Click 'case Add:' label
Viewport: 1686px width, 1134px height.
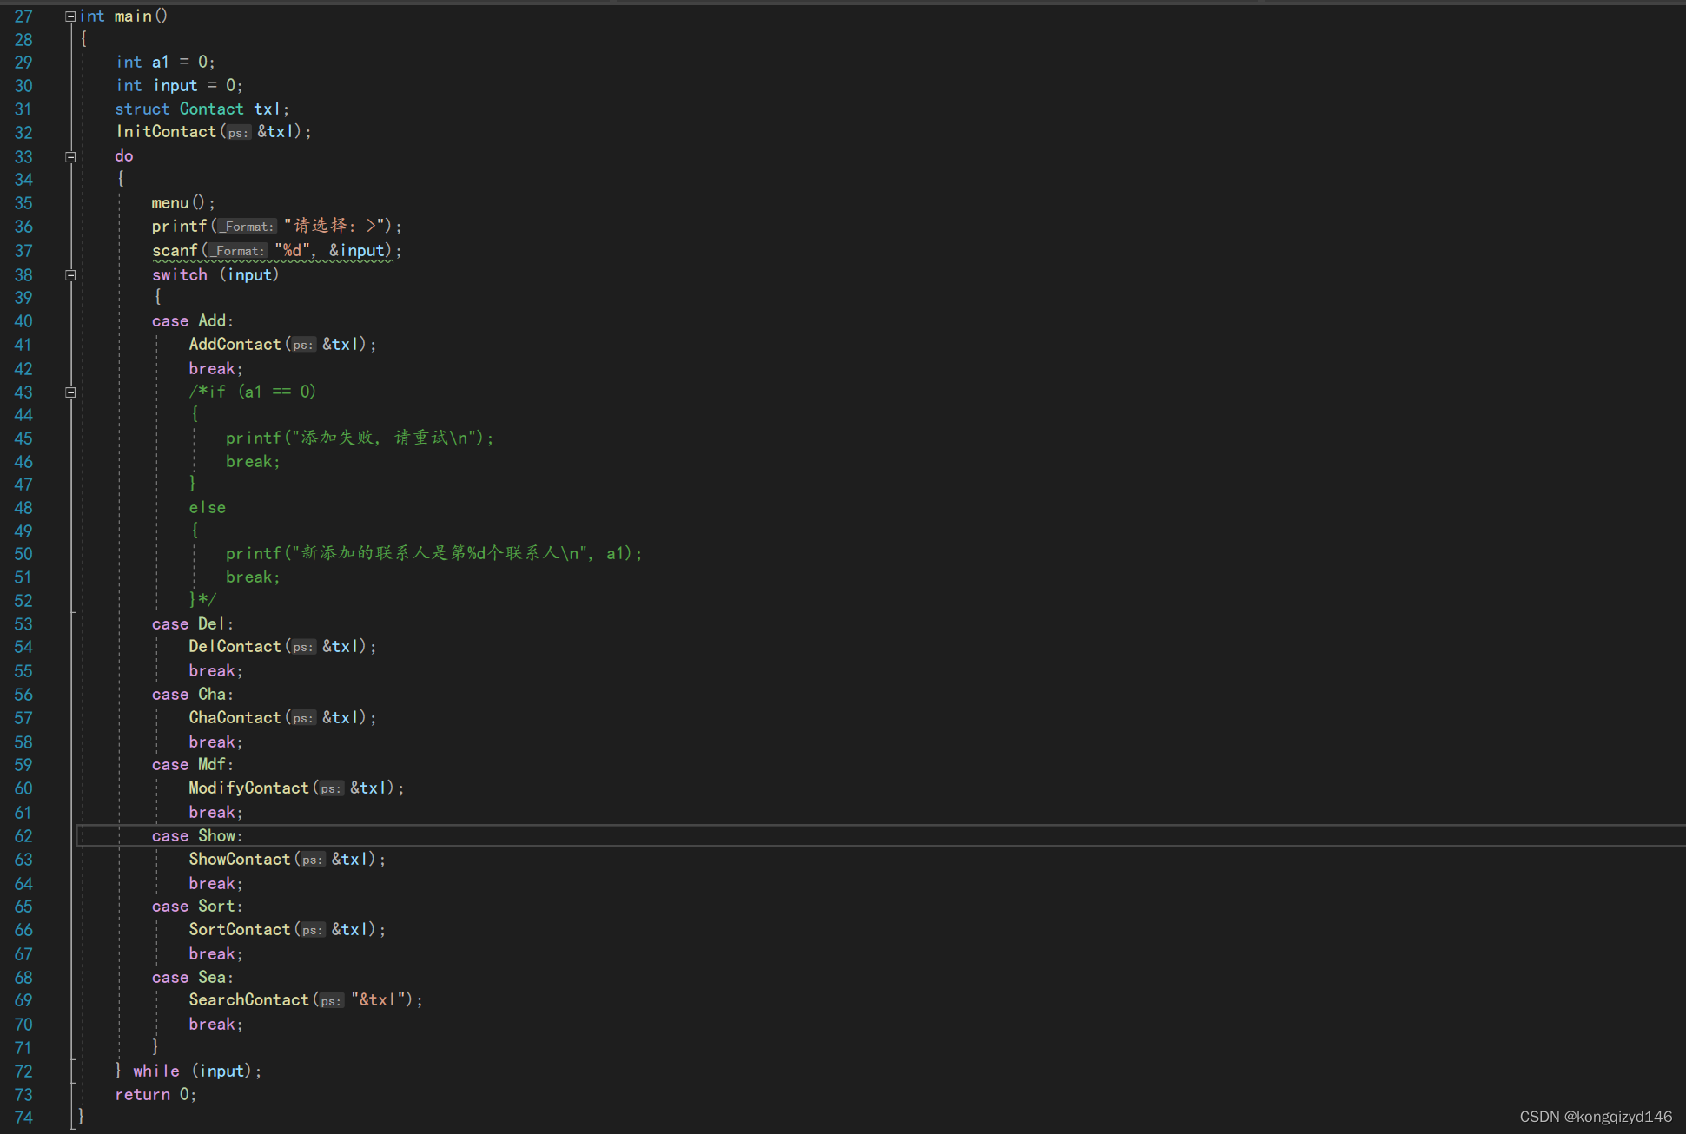pyautogui.click(x=193, y=321)
